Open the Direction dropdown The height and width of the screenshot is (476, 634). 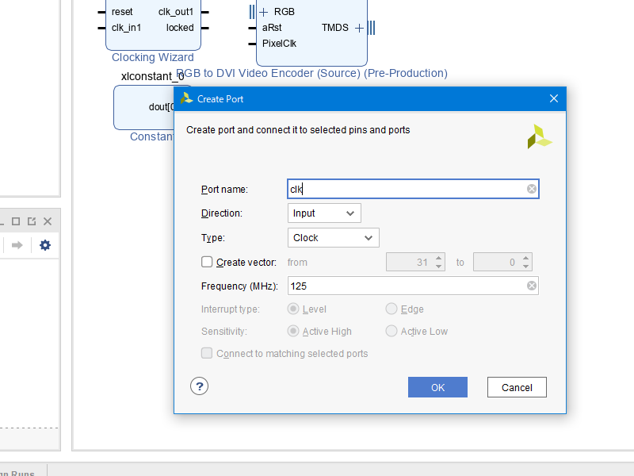click(x=324, y=213)
